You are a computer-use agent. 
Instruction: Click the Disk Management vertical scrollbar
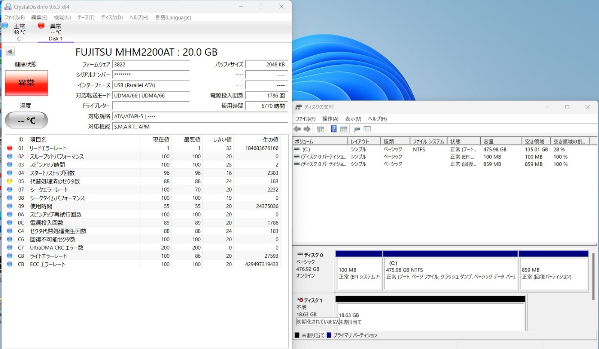point(593,277)
